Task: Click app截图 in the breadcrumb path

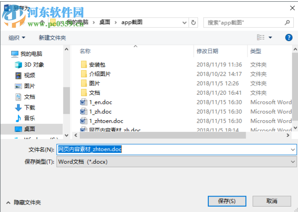Action: (132, 23)
